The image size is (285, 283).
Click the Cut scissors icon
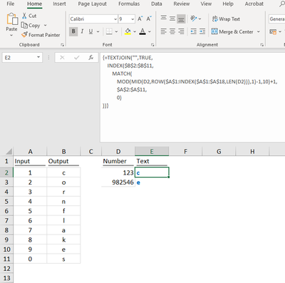pyautogui.click(x=24, y=16)
